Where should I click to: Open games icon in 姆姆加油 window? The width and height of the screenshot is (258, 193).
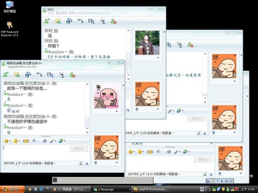[x=61, y=75]
